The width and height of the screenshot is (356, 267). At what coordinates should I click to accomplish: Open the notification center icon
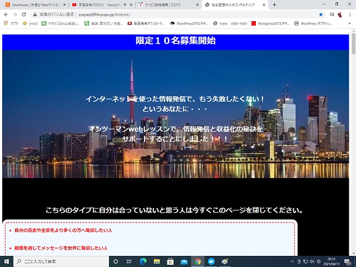pos(348,262)
